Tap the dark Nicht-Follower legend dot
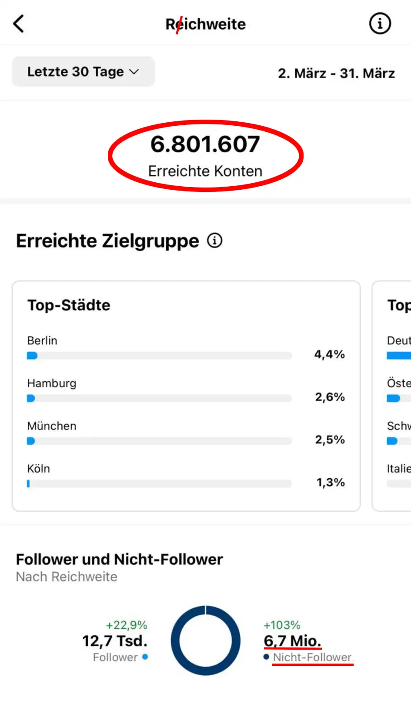The height and width of the screenshot is (701, 411). (266, 657)
